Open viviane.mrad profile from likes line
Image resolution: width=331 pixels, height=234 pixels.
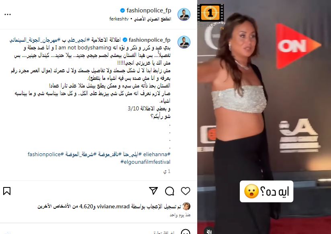coord(113,207)
